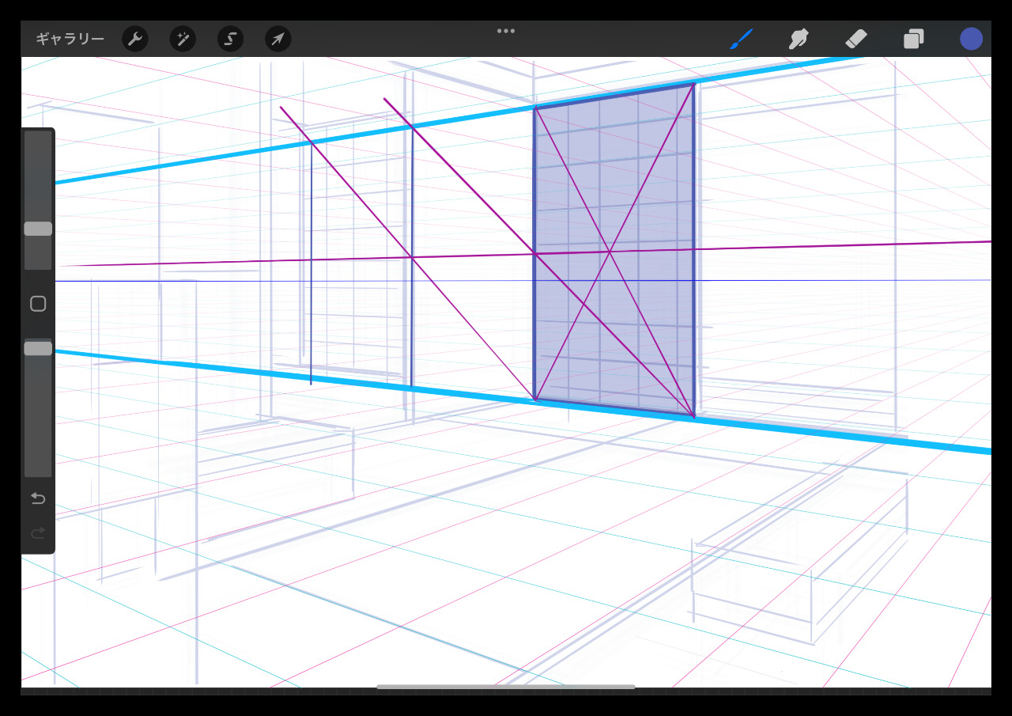Select the Smudge finger tool
The width and height of the screenshot is (1012, 716).
pos(799,39)
